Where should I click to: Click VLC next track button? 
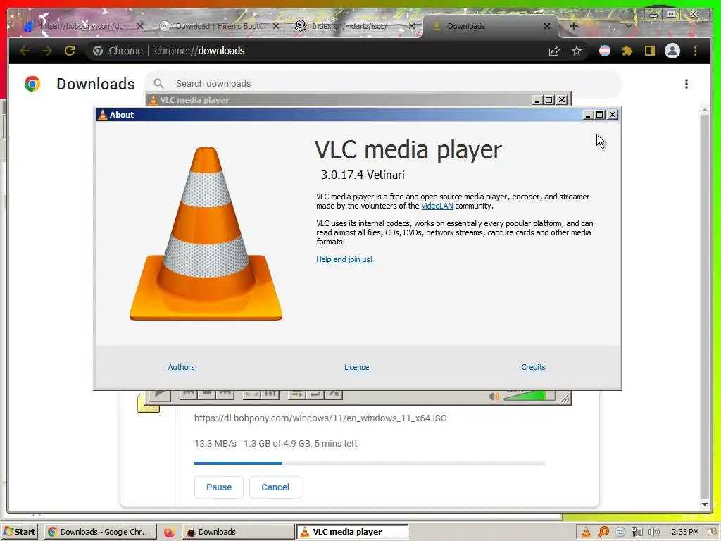(x=225, y=394)
